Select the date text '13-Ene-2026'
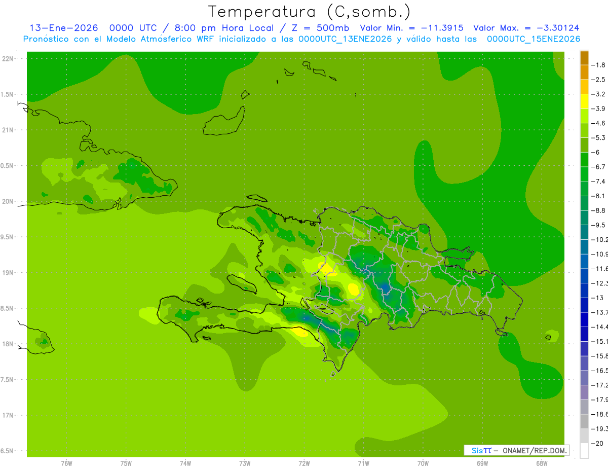Viewport: 608px width, 470px height. click(x=63, y=28)
